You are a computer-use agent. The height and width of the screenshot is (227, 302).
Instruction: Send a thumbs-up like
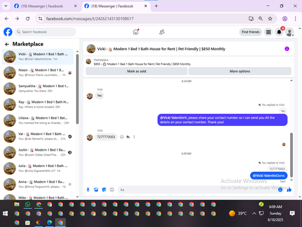pyautogui.click(x=289, y=189)
